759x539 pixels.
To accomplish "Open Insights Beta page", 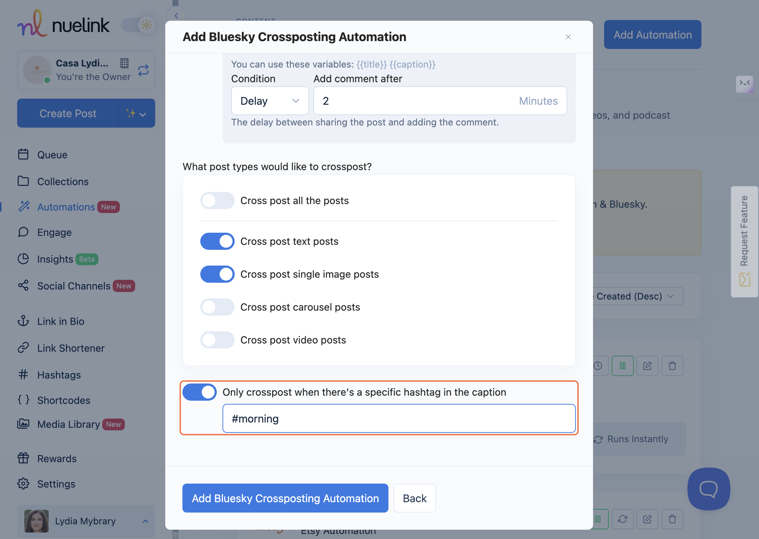I will click(55, 259).
